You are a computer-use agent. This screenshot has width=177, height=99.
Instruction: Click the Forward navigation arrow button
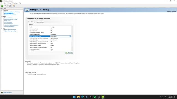[10, 6]
